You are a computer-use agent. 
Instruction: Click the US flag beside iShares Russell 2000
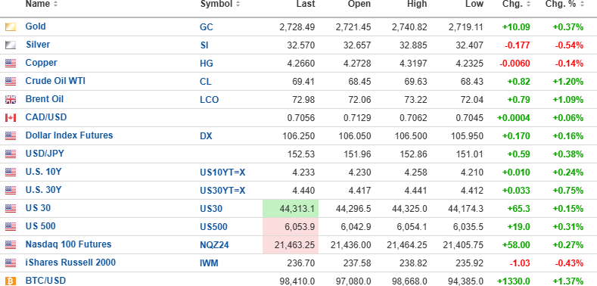(x=11, y=263)
